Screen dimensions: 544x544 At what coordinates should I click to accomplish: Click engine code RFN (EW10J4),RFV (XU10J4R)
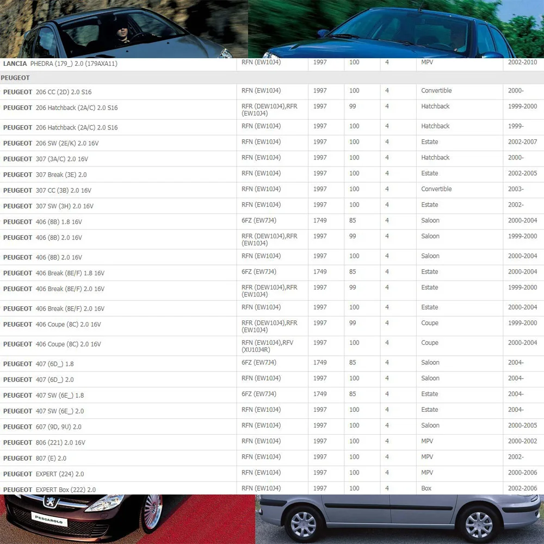click(268, 346)
